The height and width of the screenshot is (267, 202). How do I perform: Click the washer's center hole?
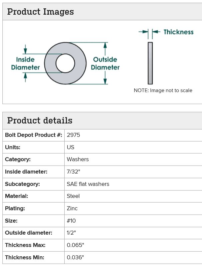click(x=65, y=63)
